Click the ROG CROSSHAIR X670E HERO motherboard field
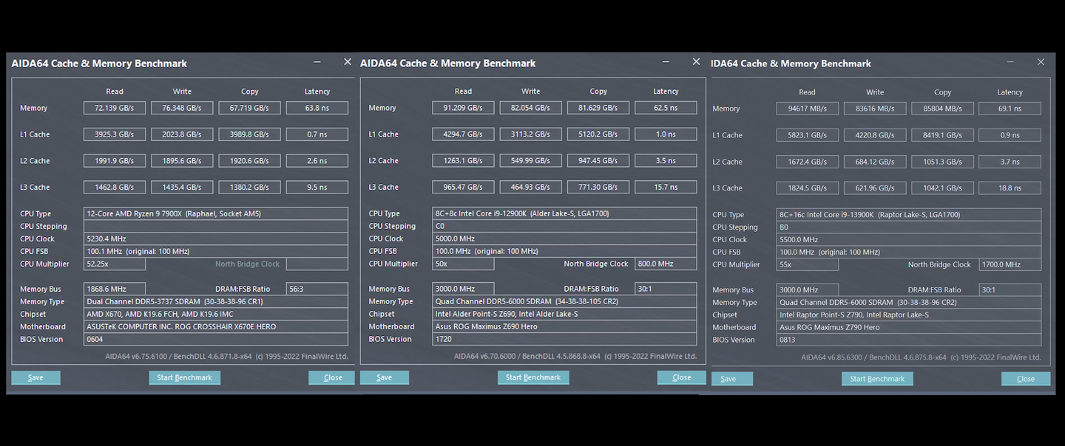 (x=215, y=326)
